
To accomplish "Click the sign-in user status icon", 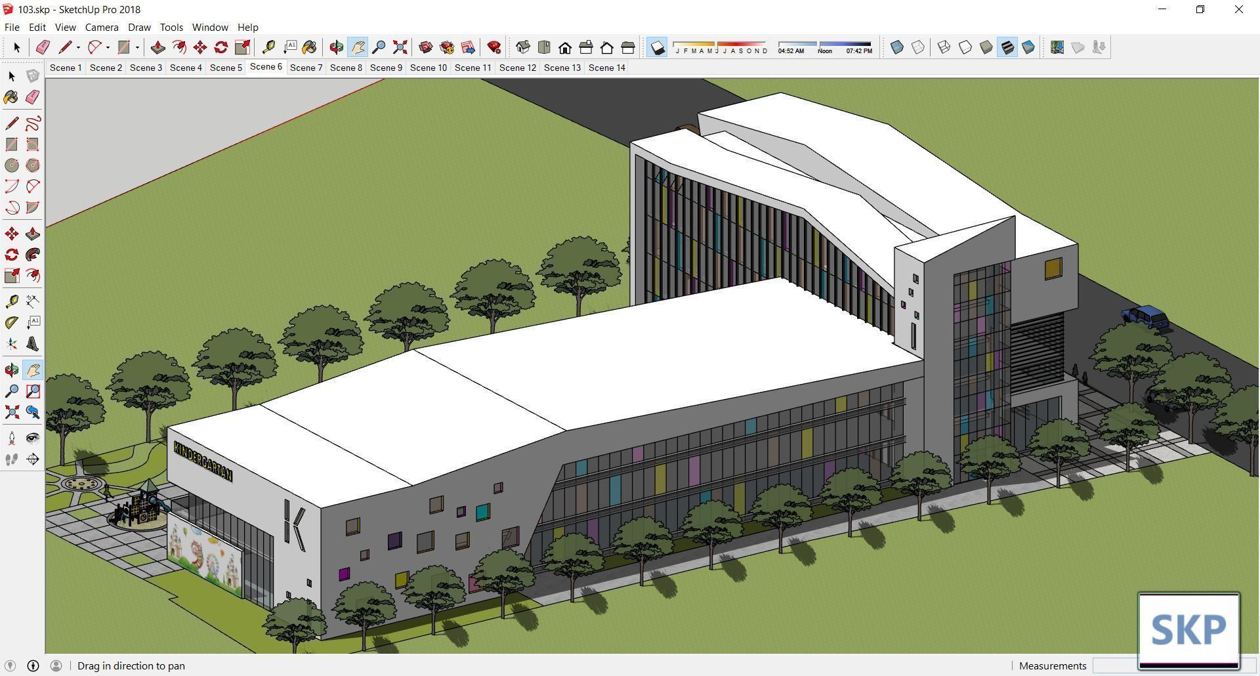I will tap(56, 665).
